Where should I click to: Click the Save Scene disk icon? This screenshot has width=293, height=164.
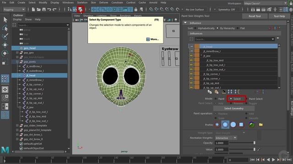click(x=44, y=10)
